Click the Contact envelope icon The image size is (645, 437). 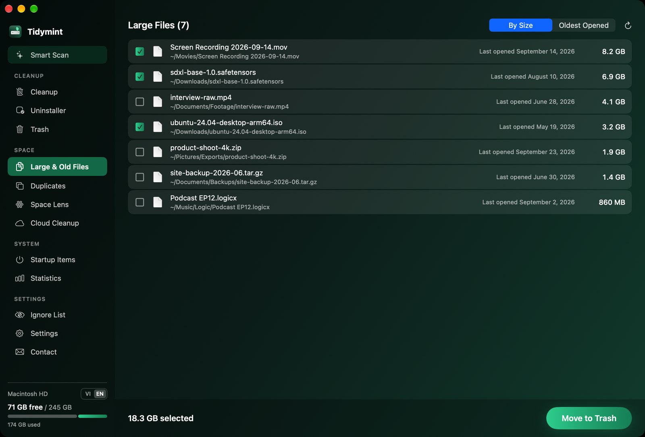(x=19, y=352)
